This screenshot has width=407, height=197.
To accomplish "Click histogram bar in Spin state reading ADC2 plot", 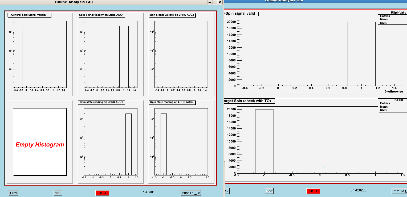I will [x=164, y=144].
